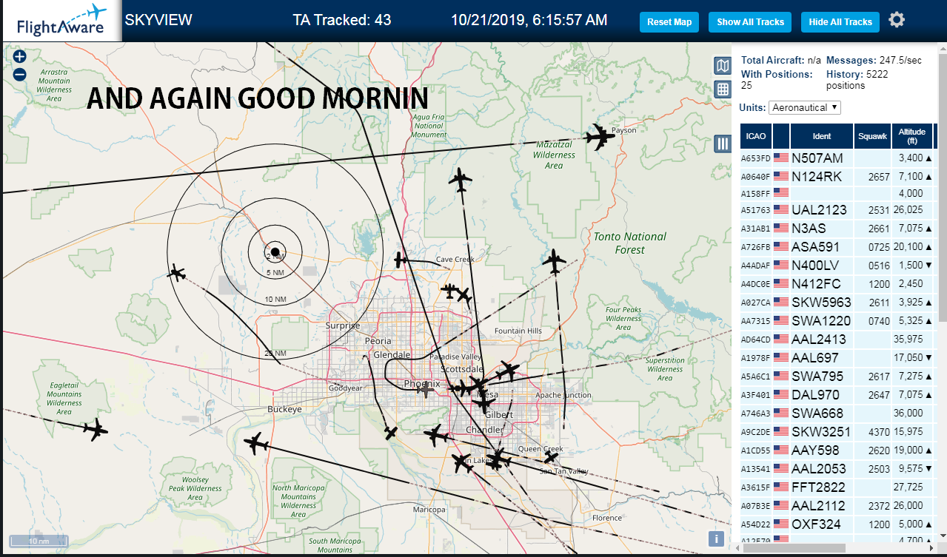Viewport: 947px width, 557px height.
Task: Click Show All Tracks button
Action: 750,21
